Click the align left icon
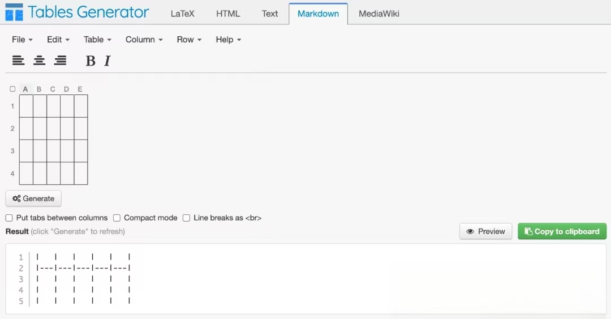Screen dimensions: 611x319 (x=18, y=61)
